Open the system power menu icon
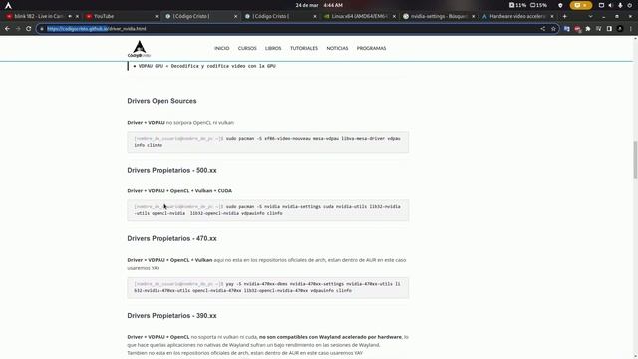This screenshot has height=359, width=638. pos(630,5)
